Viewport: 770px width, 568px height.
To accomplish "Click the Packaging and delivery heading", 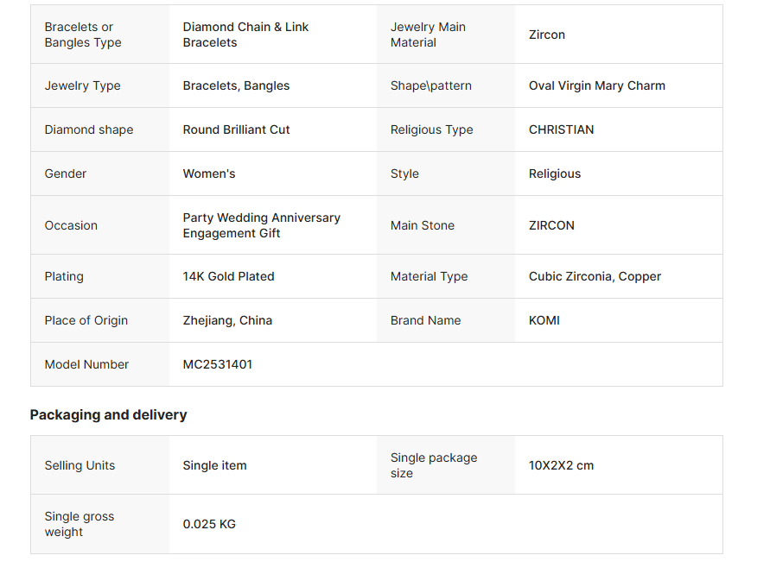I will [x=109, y=415].
